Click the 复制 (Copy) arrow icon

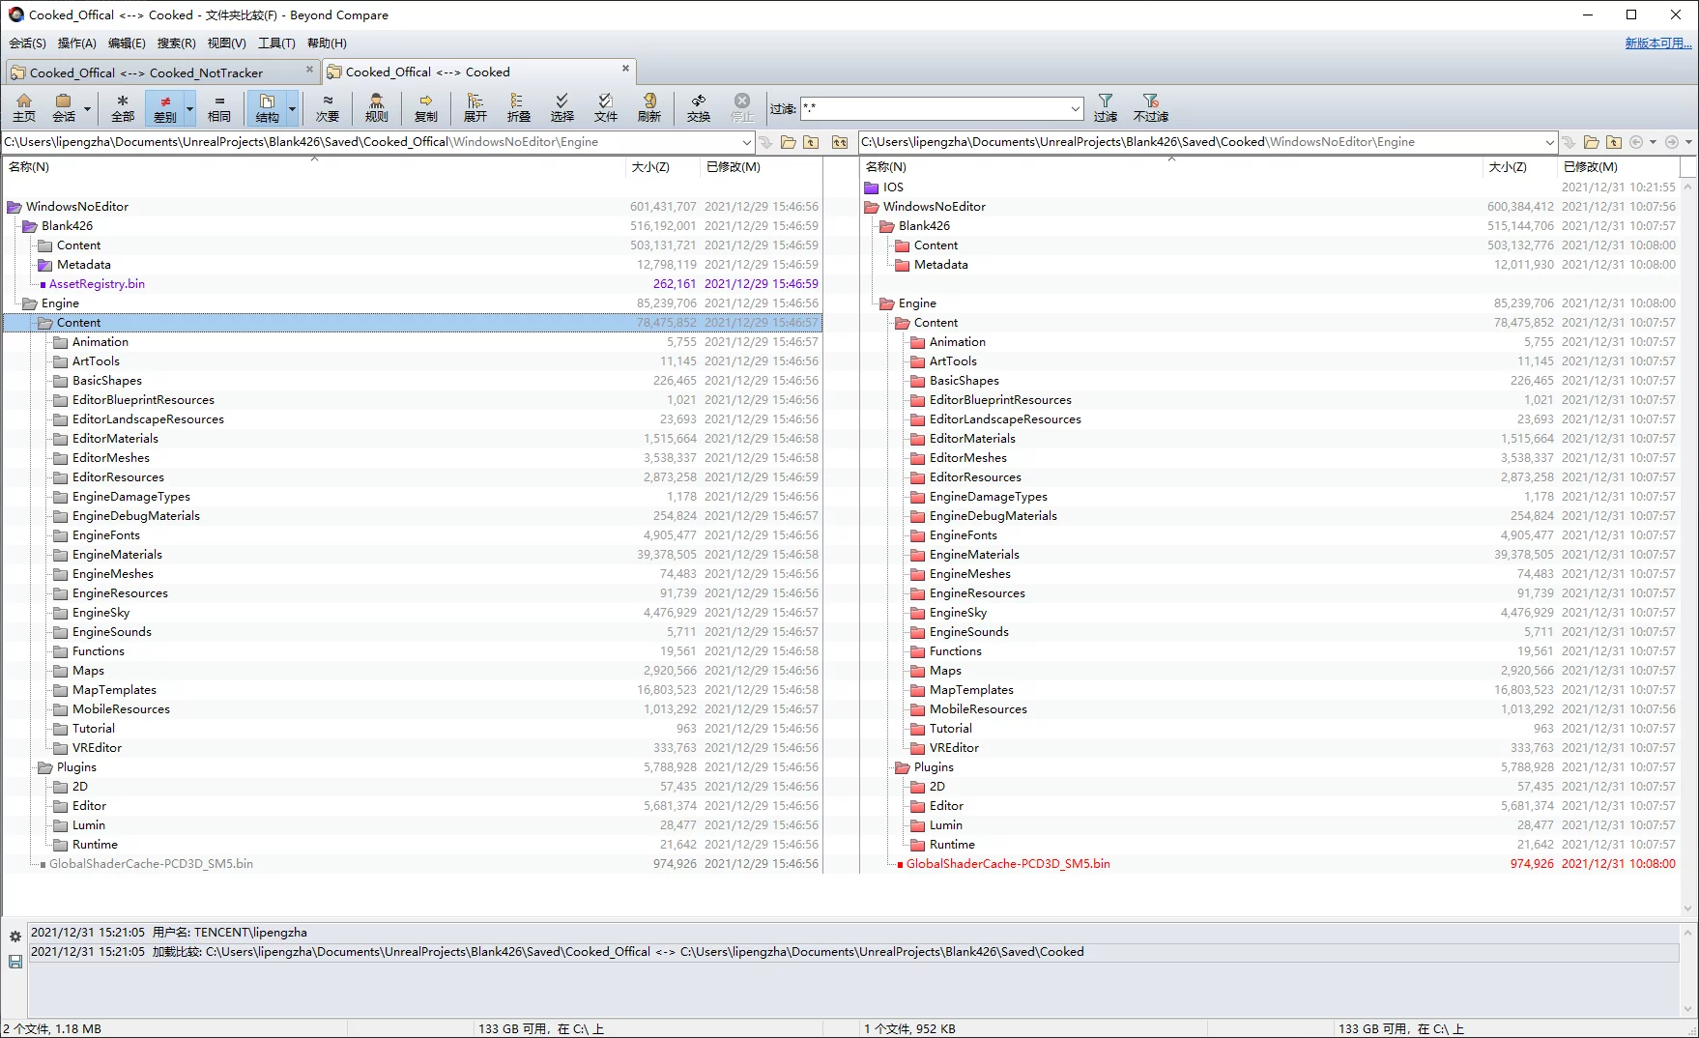(x=425, y=107)
